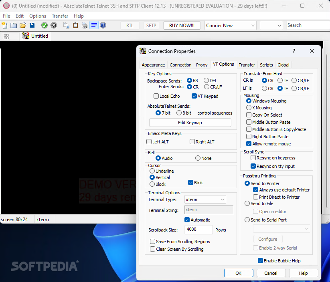Switch to the Appearance tab
This screenshot has width=330, height=282.
153,65
